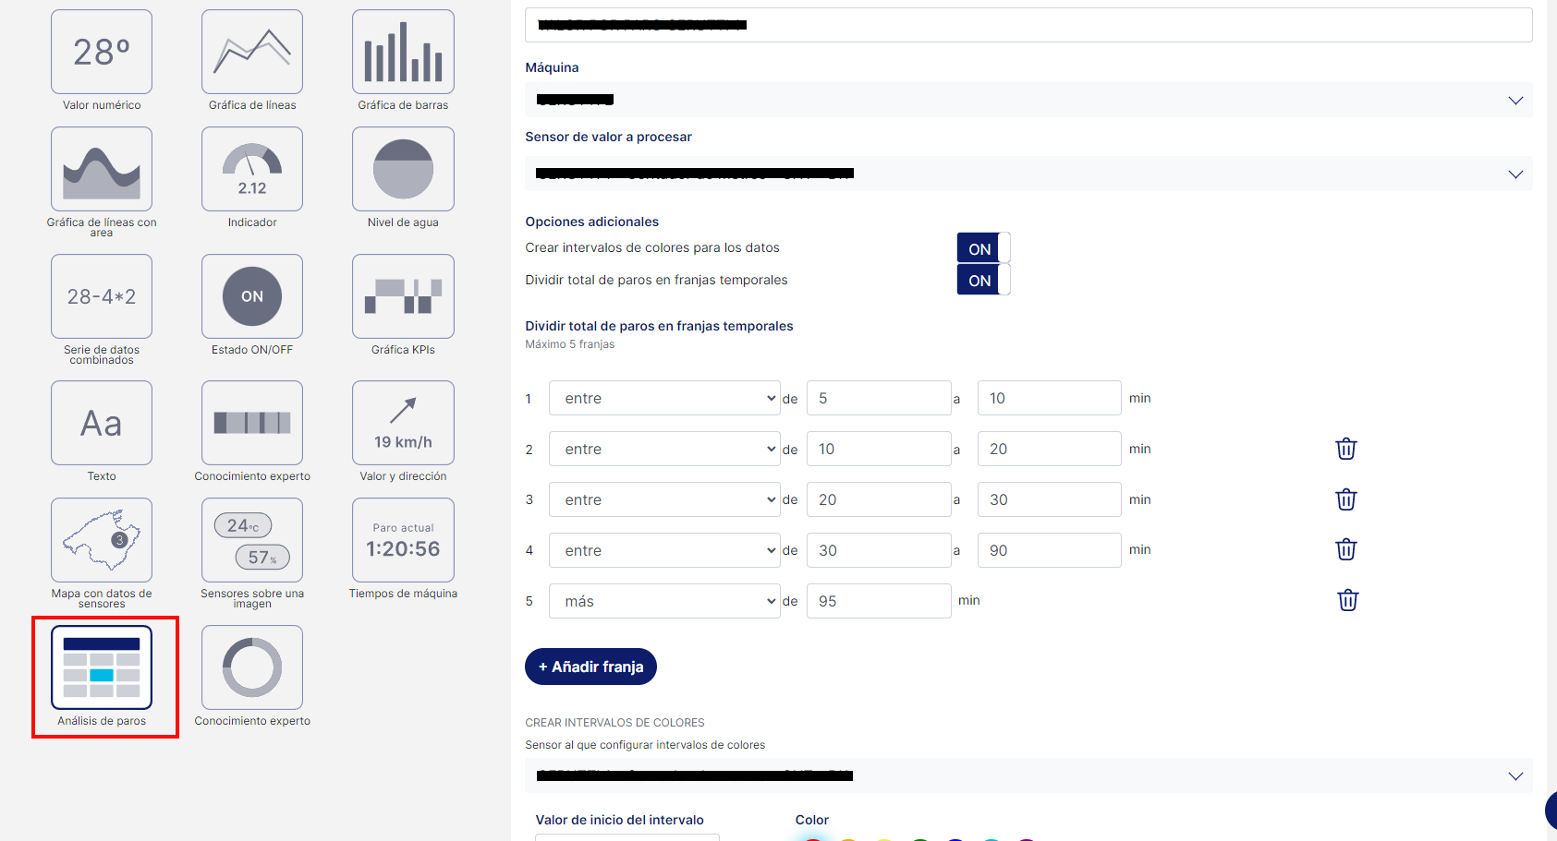Choose the Nivel de agua widget
The image size is (1557, 841).
(403, 170)
